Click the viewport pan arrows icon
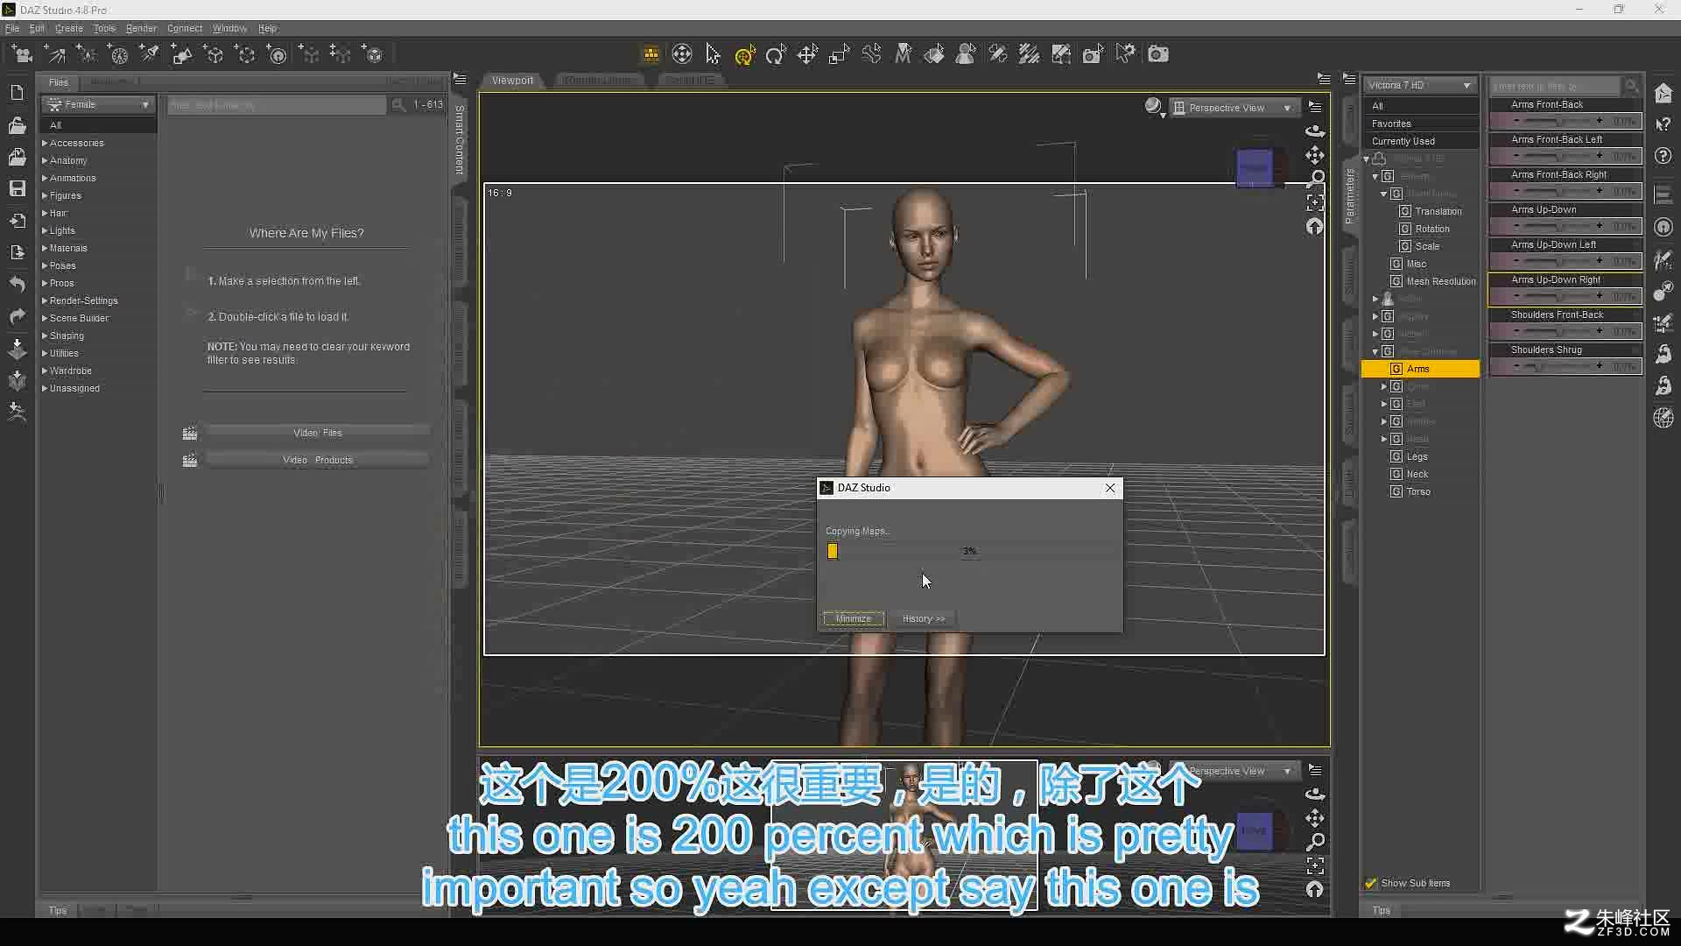 click(x=1314, y=155)
